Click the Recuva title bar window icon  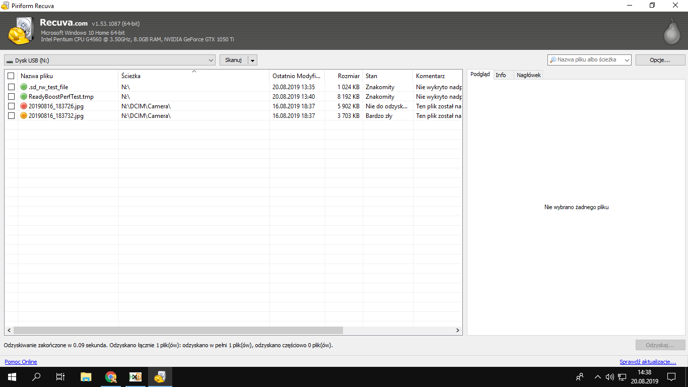click(5, 6)
